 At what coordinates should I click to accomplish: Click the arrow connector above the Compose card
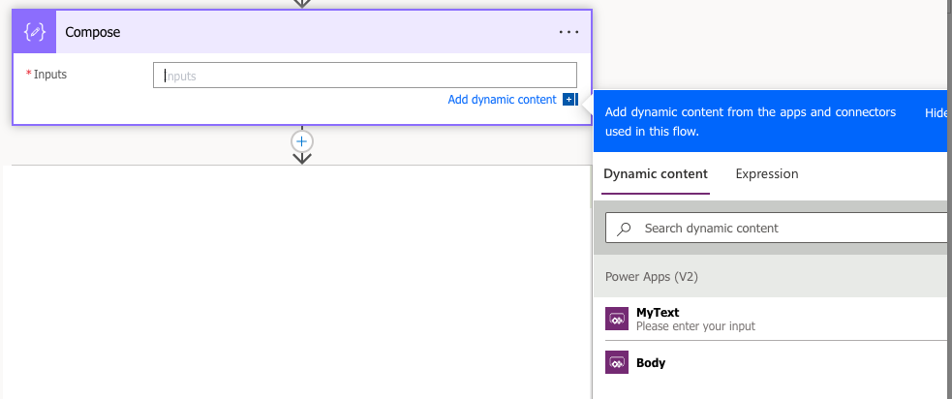[x=302, y=3]
